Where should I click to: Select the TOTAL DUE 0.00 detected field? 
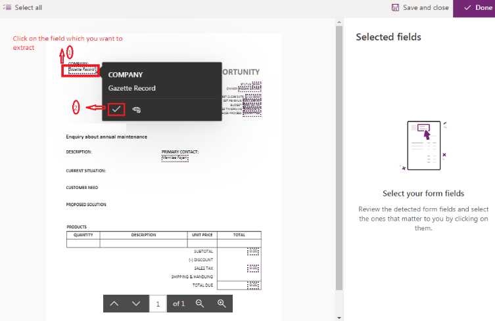coord(253,285)
